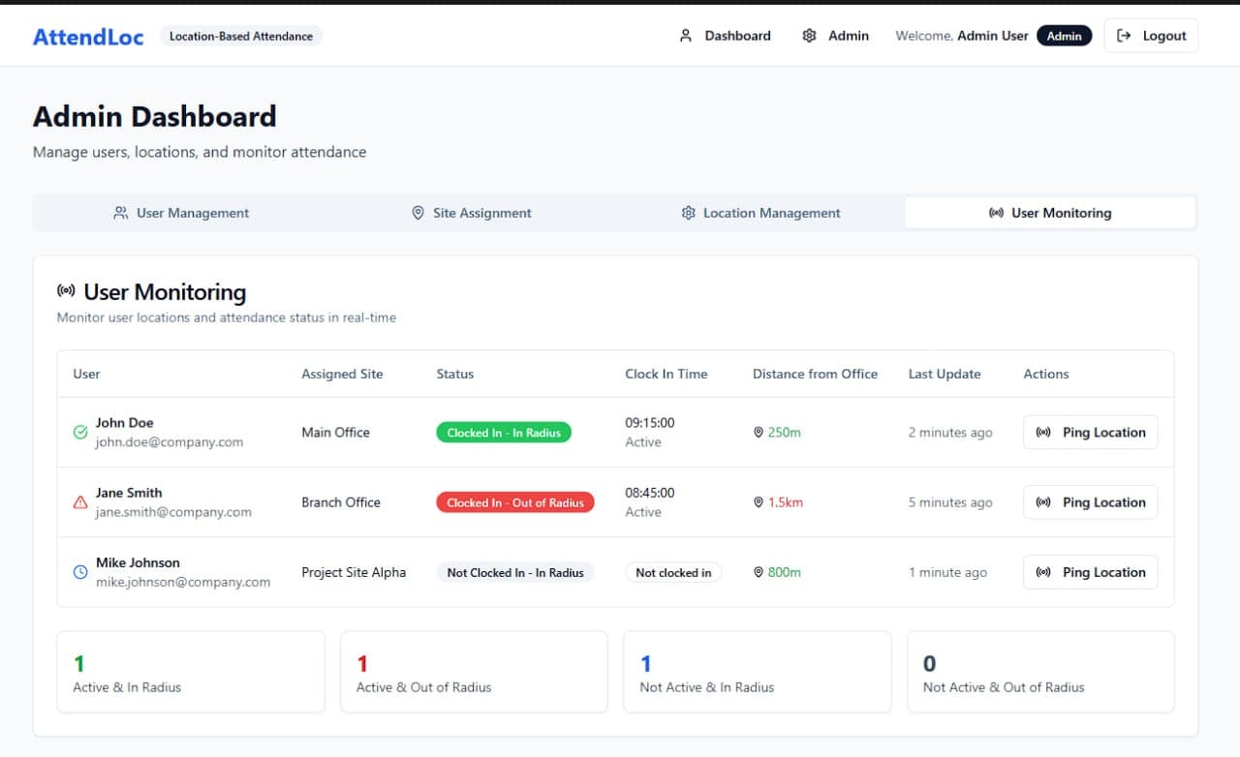Click the Active & In Radius summary card
The image size is (1240, 757).
[x=191, y=672]
